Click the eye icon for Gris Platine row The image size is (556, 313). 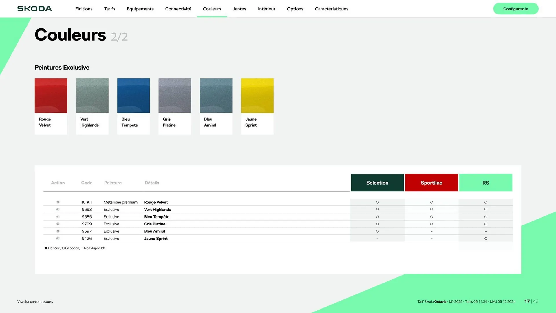point(58,224)
